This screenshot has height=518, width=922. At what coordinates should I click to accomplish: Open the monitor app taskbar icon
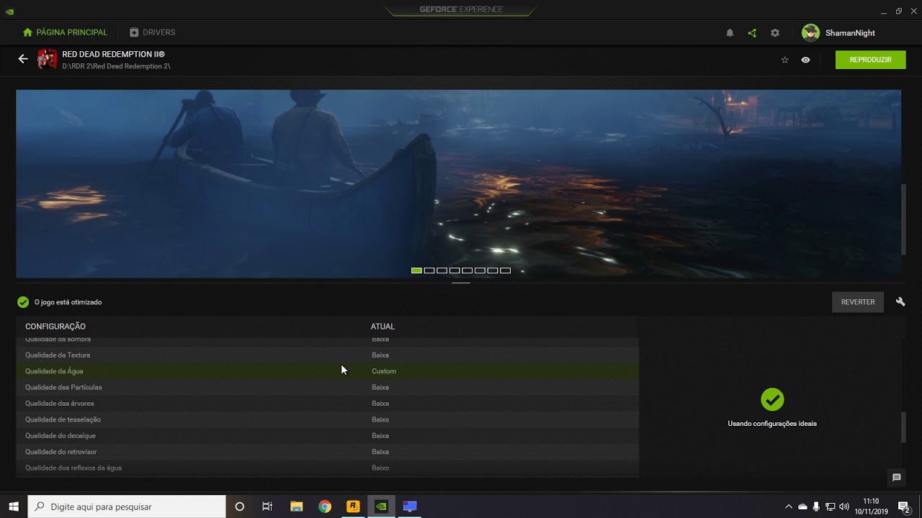(410, 506)
